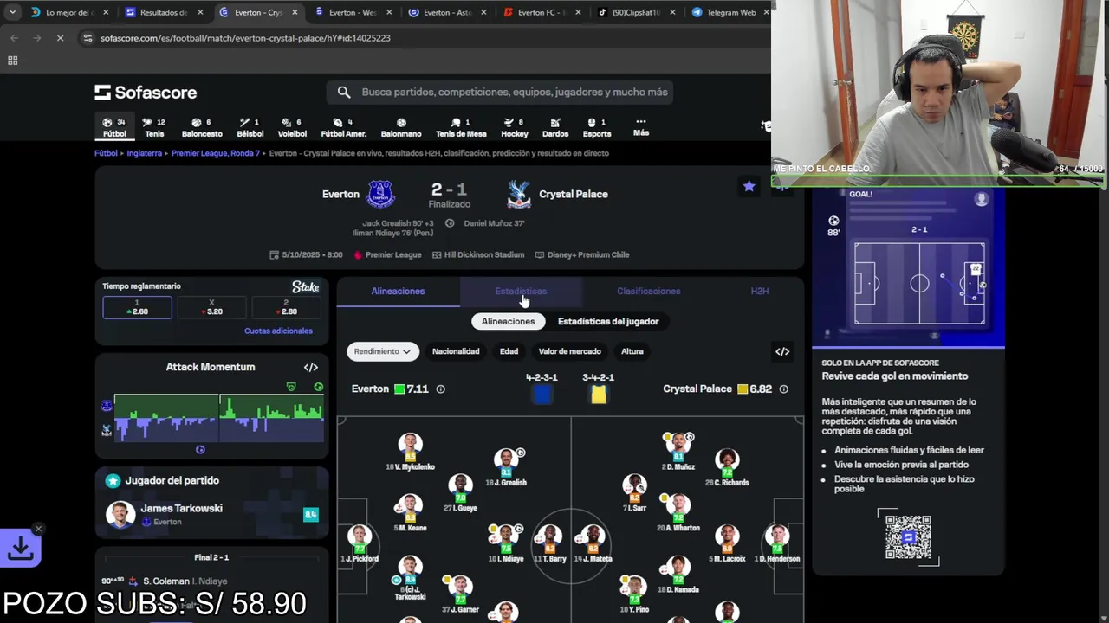Select odds option 1 at 2.60
Image resolution: width=1109 pixels, height=623 pixels.
coord(137,307)
